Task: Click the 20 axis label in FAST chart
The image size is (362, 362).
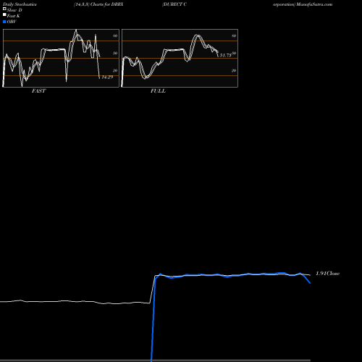Action: click(x=115, y=70)
